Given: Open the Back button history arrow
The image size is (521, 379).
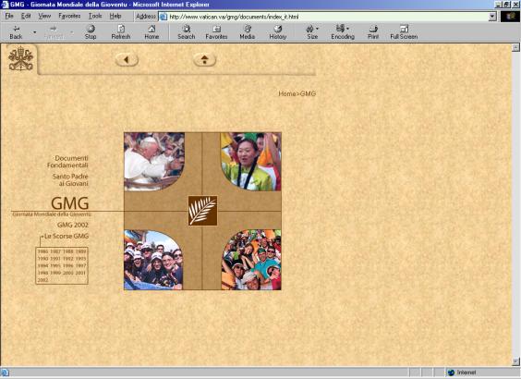Looking at the screenshot, I should [x=34, y=32].
